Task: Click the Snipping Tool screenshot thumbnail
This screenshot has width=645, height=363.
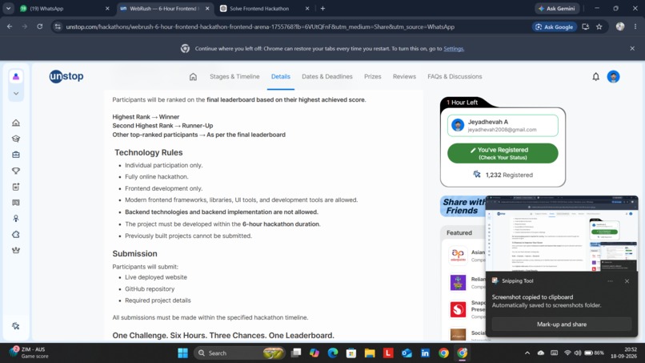Action: (x=562, y=234)
